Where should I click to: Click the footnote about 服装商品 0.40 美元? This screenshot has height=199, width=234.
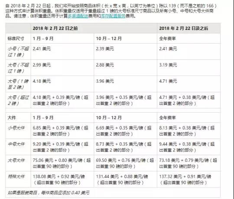coord(49,193)
